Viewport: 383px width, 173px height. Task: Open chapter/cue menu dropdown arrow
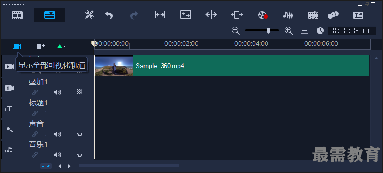click(x=64, y=47)
